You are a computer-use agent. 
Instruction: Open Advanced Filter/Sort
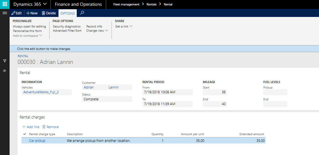point(67,30)
